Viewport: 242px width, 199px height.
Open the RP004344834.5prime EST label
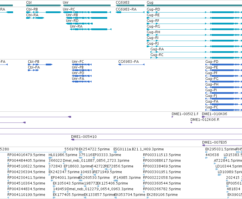point(26,189)
